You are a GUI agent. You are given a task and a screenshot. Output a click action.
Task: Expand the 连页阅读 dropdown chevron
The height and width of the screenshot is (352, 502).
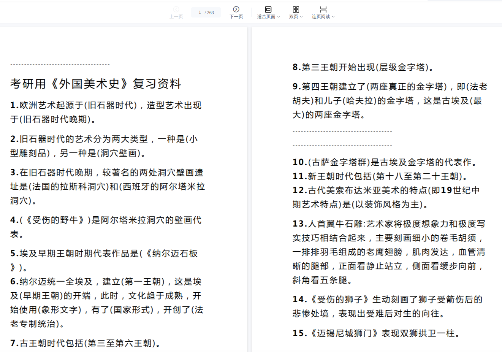[333, 17]
